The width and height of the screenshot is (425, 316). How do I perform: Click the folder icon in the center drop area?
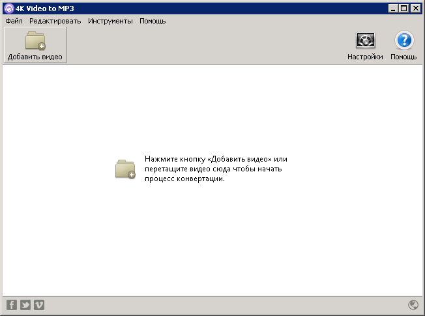coord(126,169)
